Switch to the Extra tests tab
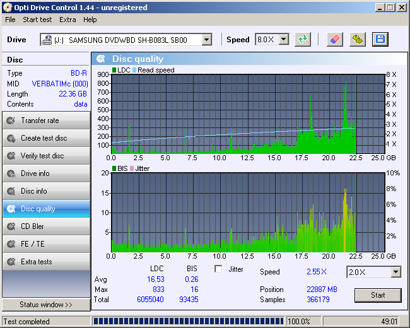410x328 pixels. coord(46,262)
